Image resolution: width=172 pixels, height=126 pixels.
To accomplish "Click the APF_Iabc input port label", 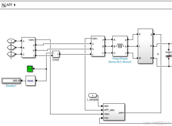I will pos(109,110).
